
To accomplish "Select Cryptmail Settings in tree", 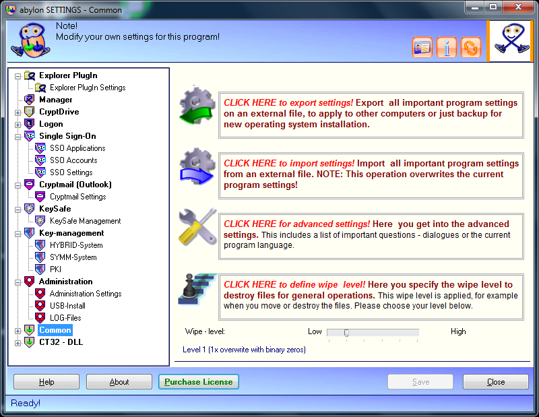I will [78, 197].
